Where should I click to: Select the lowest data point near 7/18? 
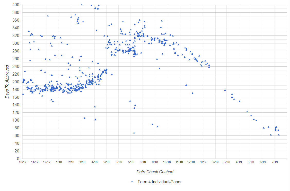[134, 133]
